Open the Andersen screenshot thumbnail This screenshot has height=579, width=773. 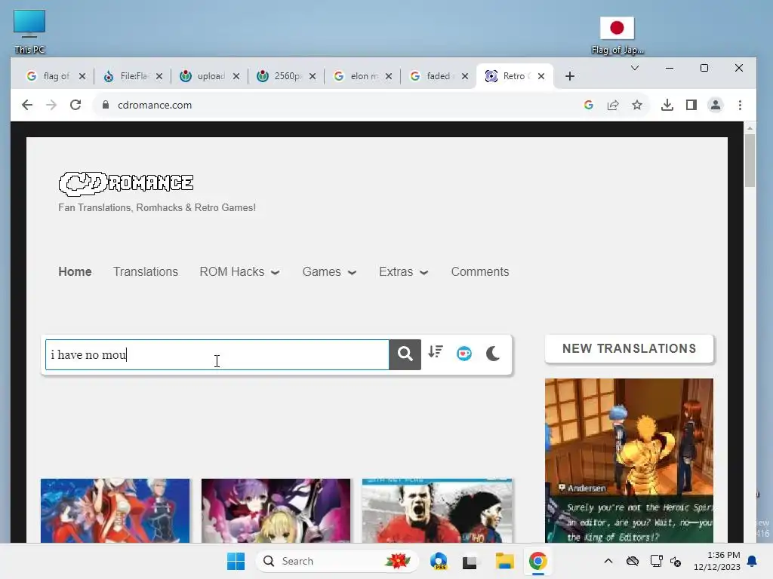coord(629,461)
